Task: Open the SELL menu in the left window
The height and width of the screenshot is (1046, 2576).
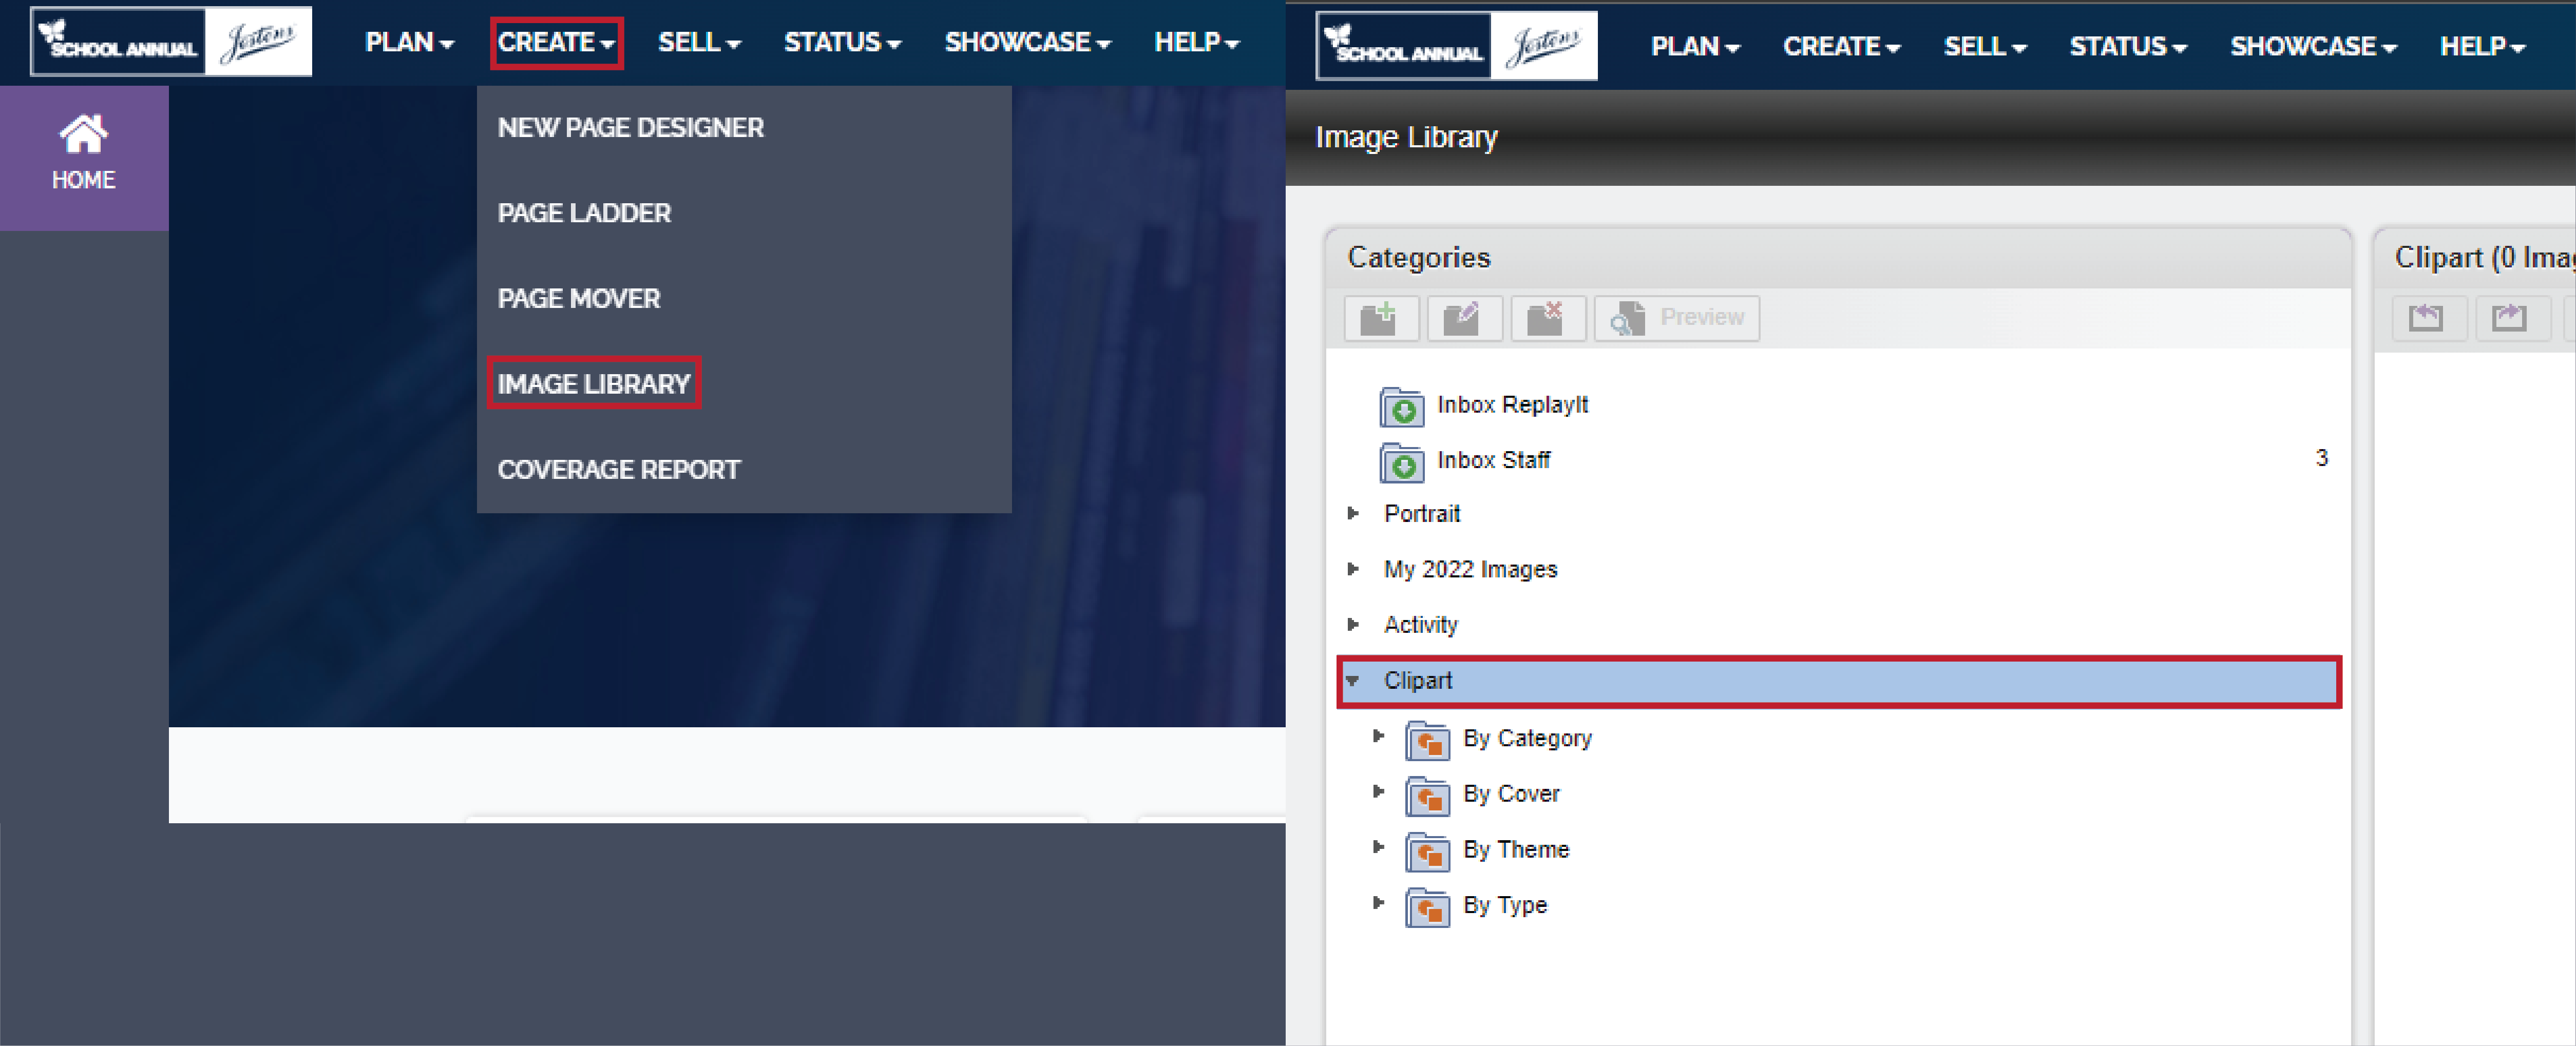Action: click(699, 42)
